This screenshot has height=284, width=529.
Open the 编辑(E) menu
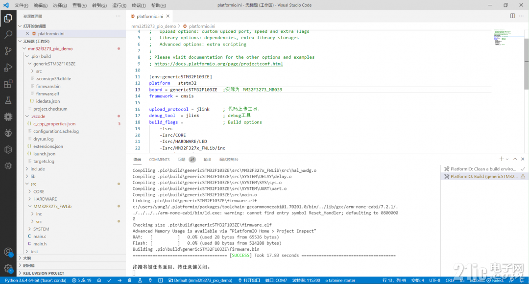click(x=41, y=5)
